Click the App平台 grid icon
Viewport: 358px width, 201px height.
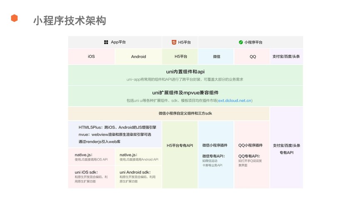106,42
